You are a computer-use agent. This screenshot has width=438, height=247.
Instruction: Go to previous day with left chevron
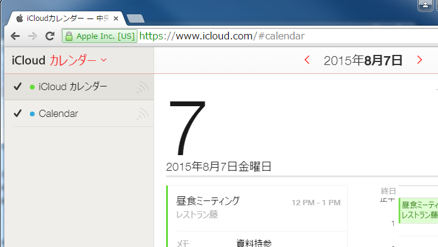coord(307,60)
